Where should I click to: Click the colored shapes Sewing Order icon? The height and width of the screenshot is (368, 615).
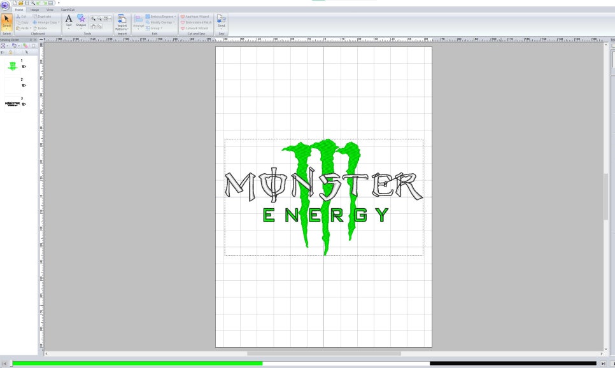point(25,46)
